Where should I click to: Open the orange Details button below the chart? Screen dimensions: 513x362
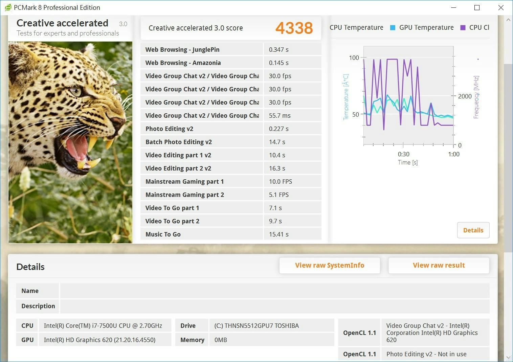pos(473,230)
